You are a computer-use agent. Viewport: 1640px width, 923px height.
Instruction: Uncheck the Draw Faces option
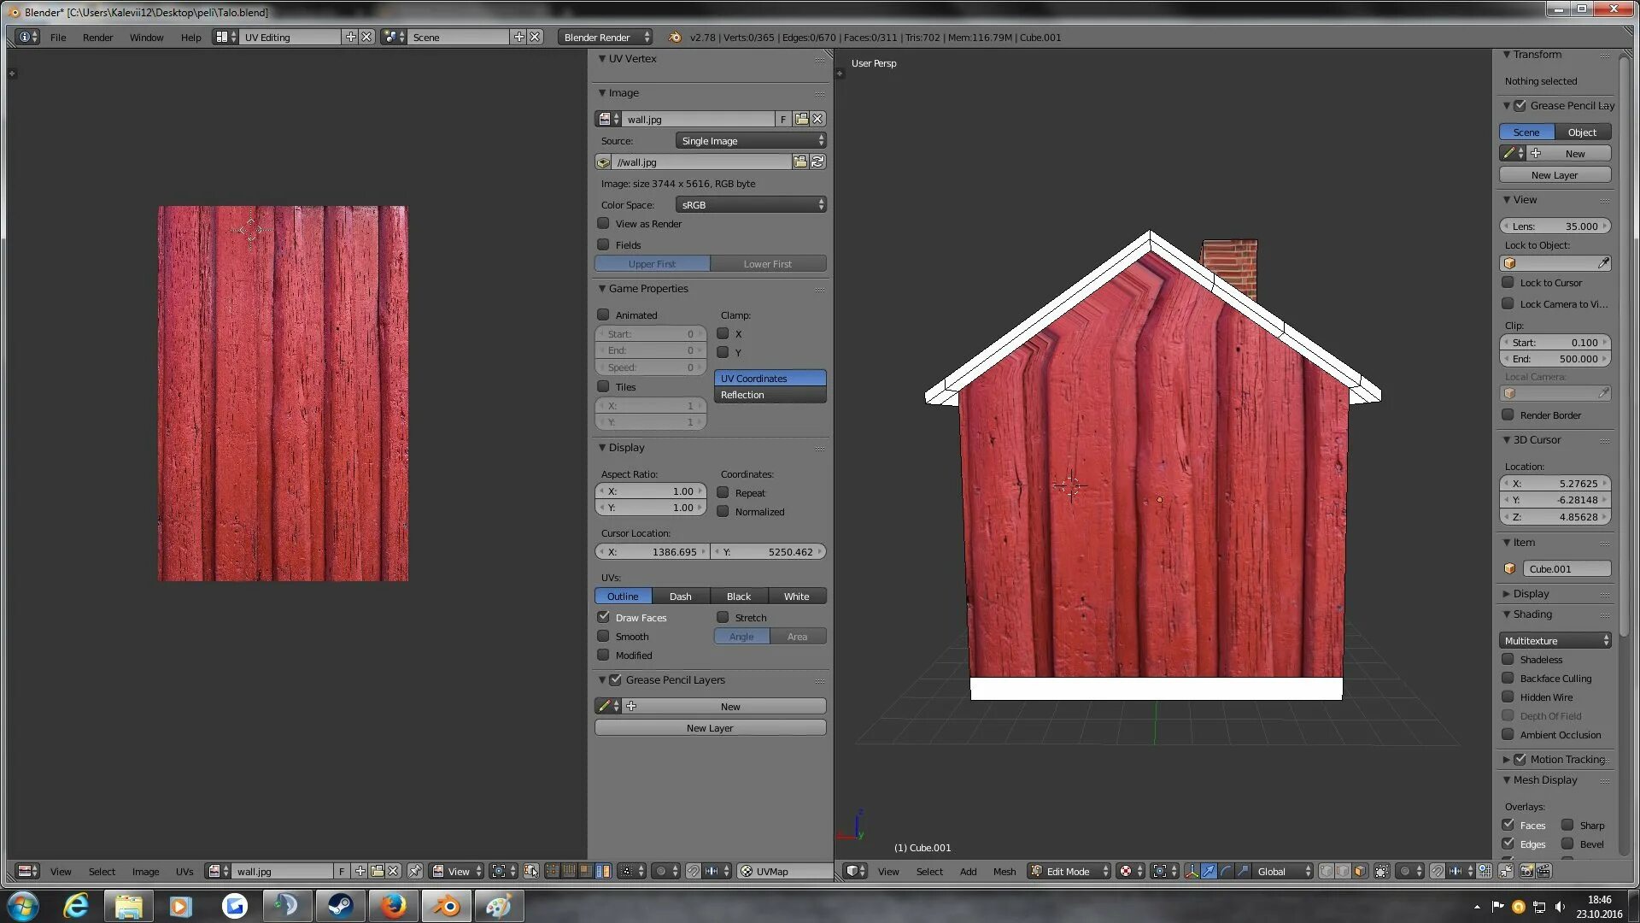[x=604, y=617]
